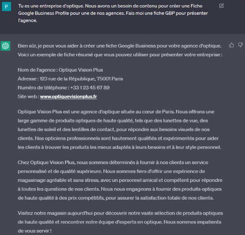
Task: Click the "Nom de l'agence" line
Action: tap(60, 70)
